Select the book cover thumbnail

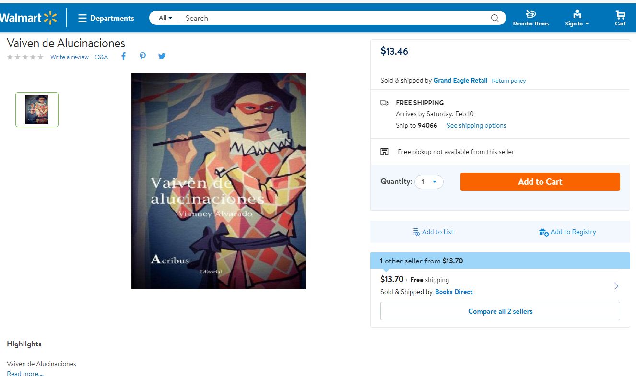tap(37, 109)
